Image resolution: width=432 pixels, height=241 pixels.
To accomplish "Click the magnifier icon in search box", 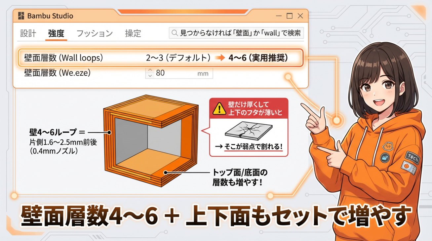I will tap(175, 33).
